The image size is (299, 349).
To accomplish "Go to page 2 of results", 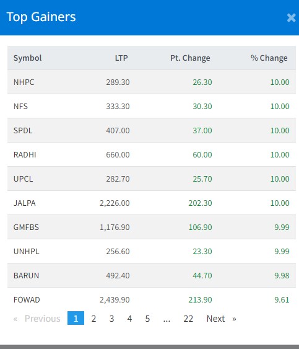I will tap(93, 319).
